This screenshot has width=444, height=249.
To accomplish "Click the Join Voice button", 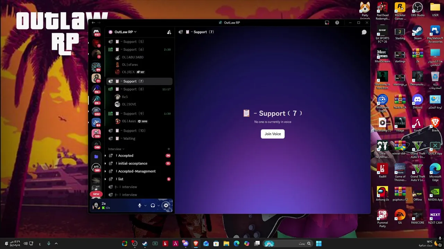I will tap(273, 134).
